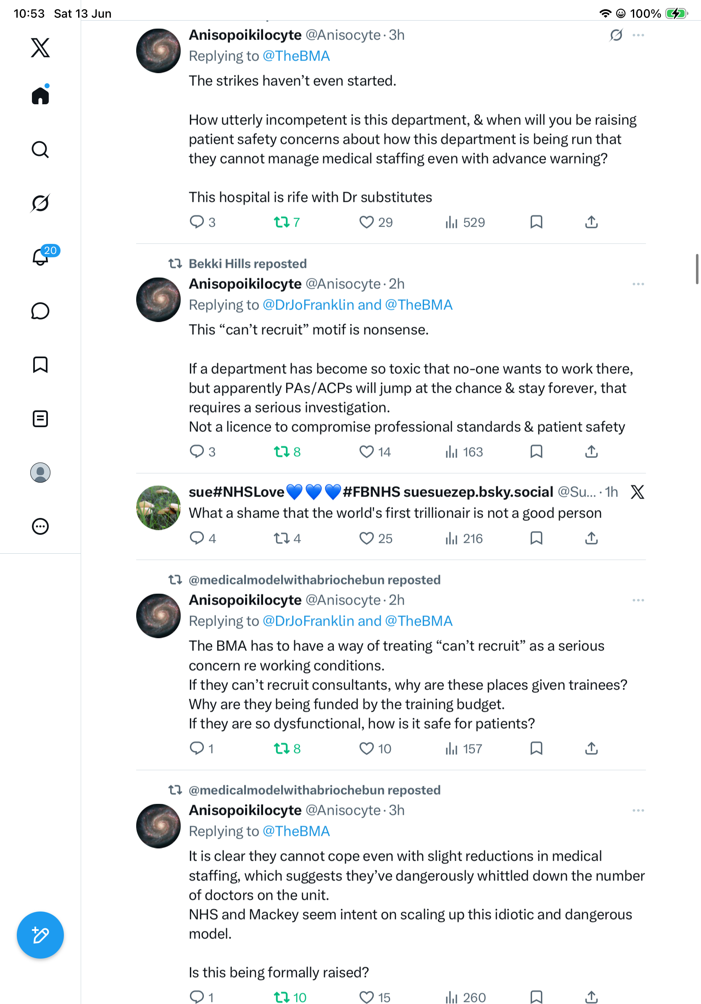The width and height of the screenshot is (701, 1004).
Task: Open more options on the Bekki Hills reposted post
Action: pyautogui.click(x=638, y=284)
